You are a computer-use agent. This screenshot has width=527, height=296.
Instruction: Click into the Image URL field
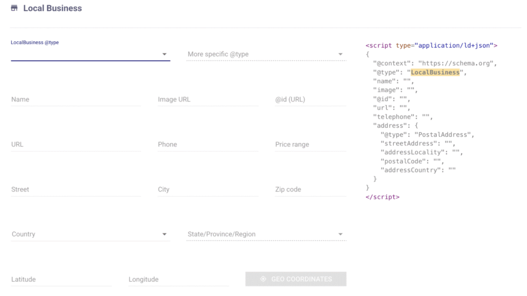(x=208, y=100)
